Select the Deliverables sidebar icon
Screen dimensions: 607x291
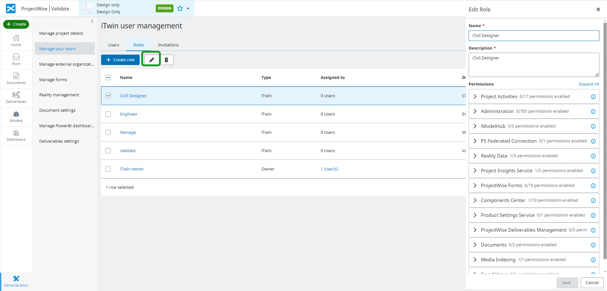click(x=16, y=97)
